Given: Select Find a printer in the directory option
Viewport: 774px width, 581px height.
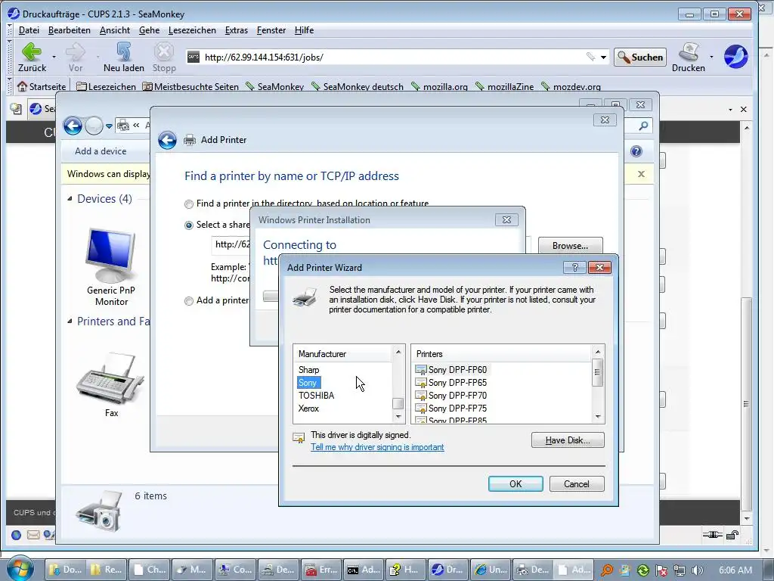Looking at the screenshot, I should click(188, 204).
